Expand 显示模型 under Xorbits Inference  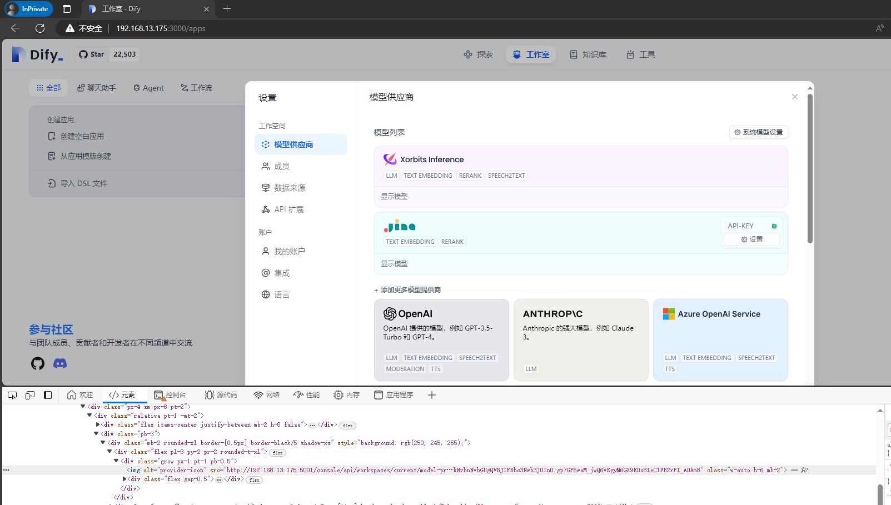pyautogui.click(x=394, y=197)
